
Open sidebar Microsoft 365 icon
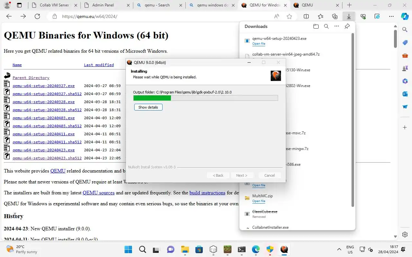[405, 81]
